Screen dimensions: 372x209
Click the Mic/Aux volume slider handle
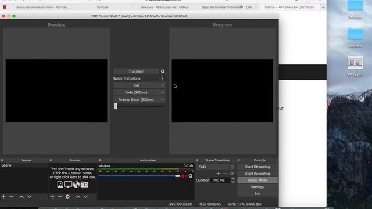click(177, 176)
